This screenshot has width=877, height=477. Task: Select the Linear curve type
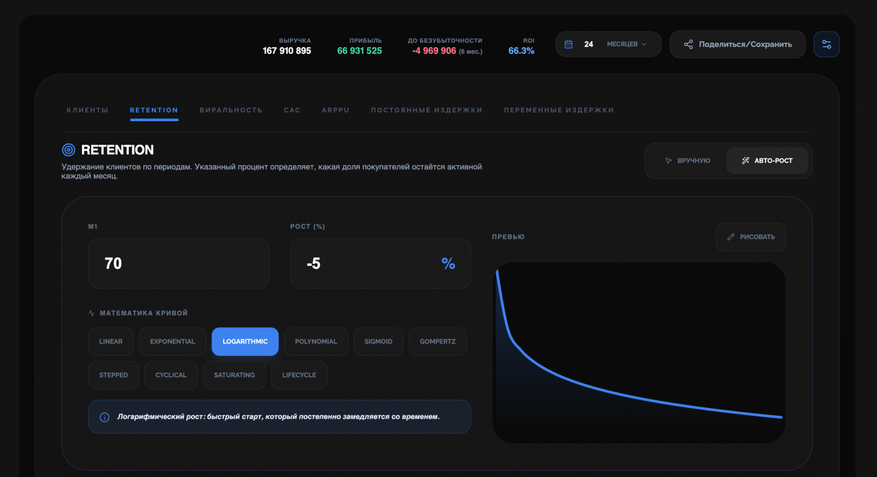111,341
